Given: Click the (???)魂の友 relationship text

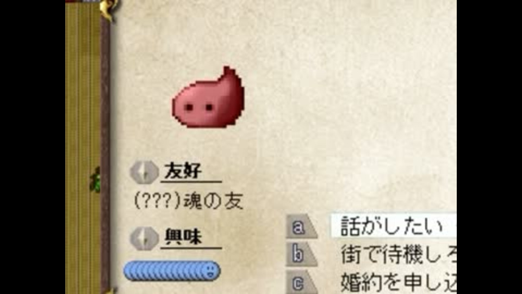Looking at the screenshot, I should [189, 201].
